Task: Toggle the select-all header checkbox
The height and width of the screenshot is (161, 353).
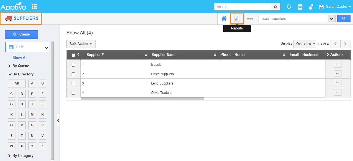Action: [x=73, y=55]
